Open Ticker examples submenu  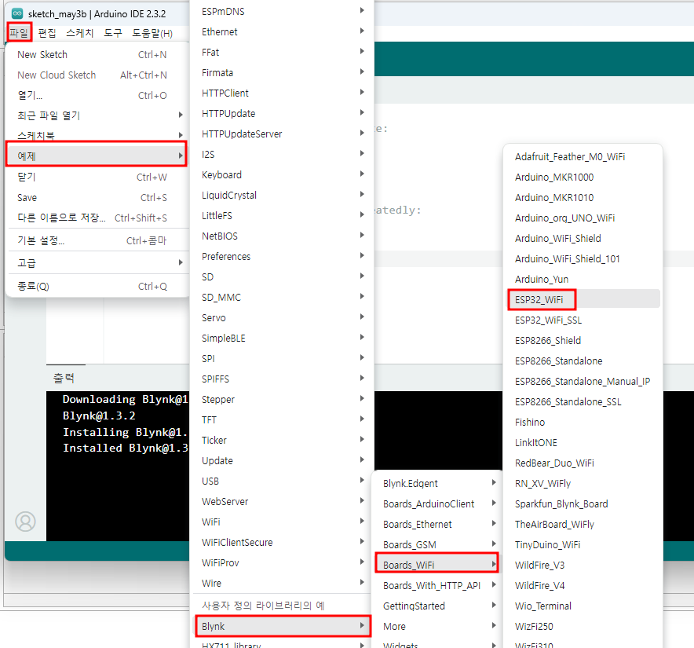click(283, 441)
